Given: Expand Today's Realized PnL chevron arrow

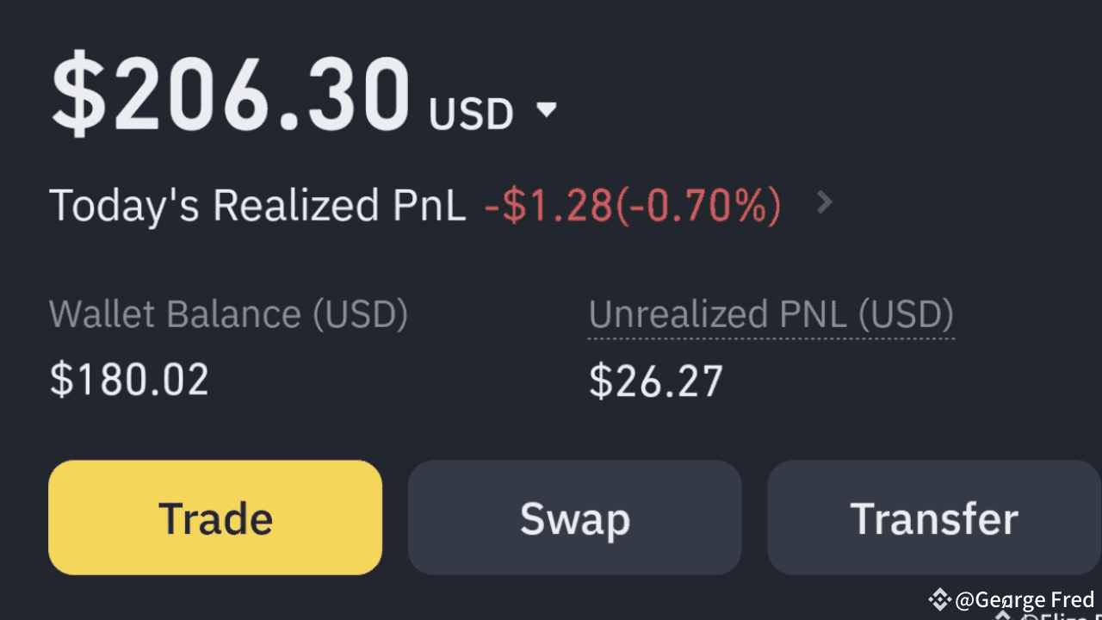Looking at the screenshot, I should point(825,202).
